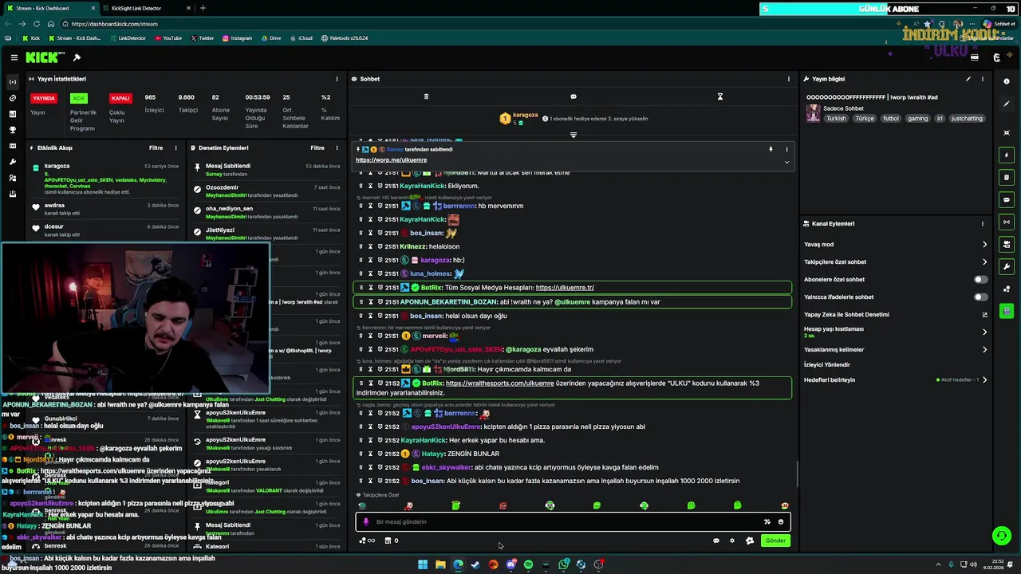Open the Instagram bookmark
This screenshot has height=574, width=1021.
click(238, 38)
